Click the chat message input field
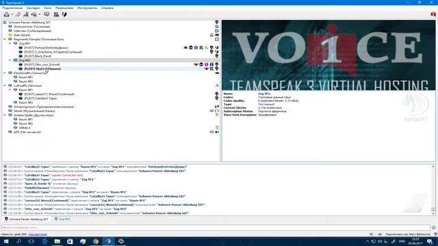This screenshot has height=246, width=438. (x=216, y=228)
